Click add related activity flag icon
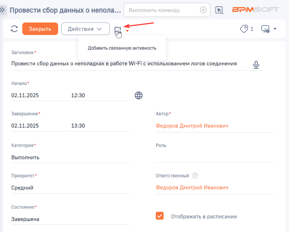 point(118,30)
